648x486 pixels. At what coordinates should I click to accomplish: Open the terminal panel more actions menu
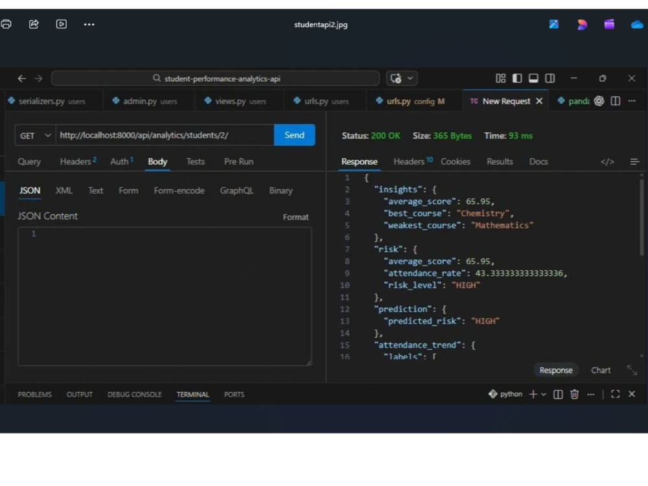pos(591,394)
